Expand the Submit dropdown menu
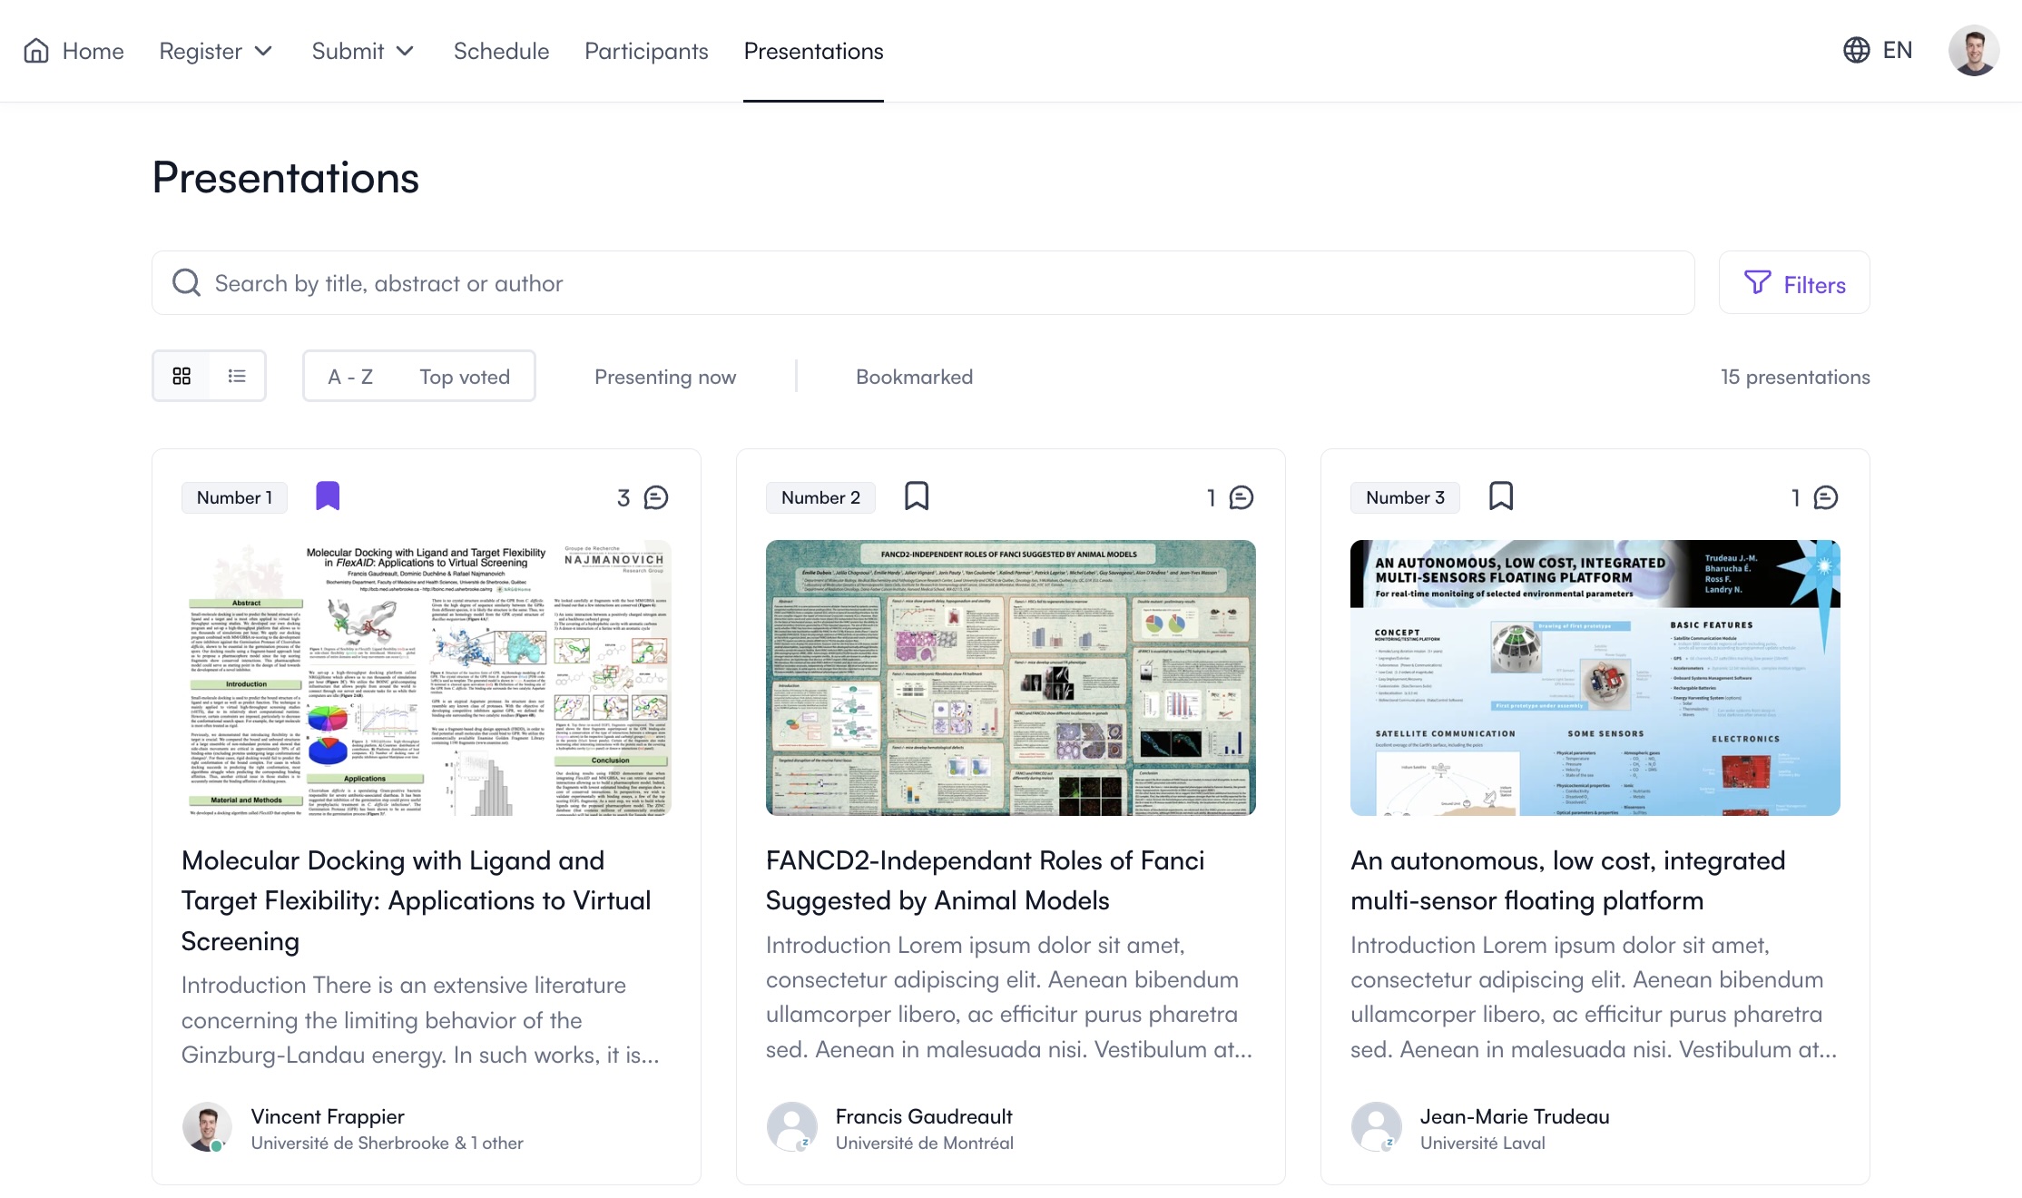2022x1198 pixels. [x=363, y=51]
